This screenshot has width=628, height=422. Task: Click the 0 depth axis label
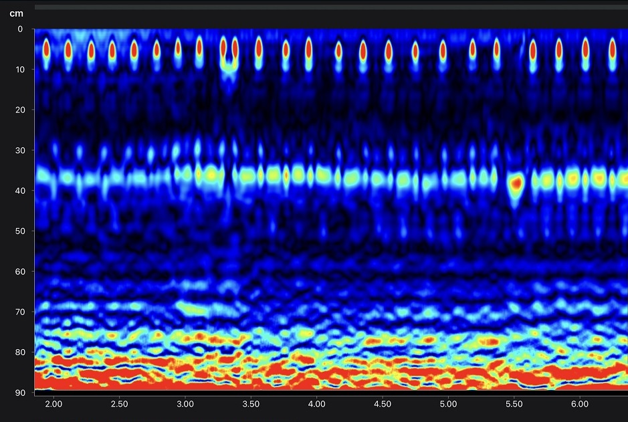(20, 29)
